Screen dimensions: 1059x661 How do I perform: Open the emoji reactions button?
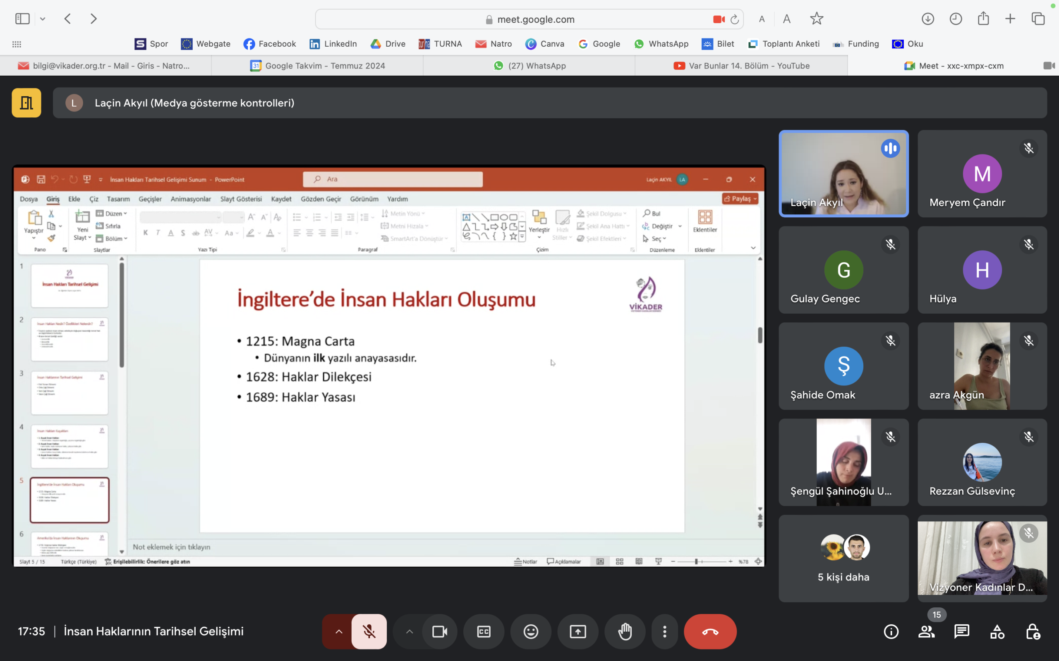pos(530,631)
